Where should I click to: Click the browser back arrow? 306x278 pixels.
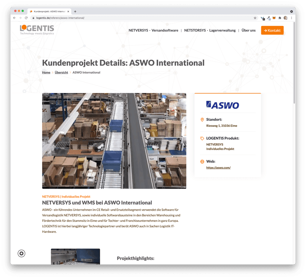(14, 18)
